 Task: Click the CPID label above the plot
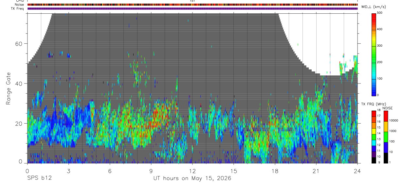coord(19,1)
